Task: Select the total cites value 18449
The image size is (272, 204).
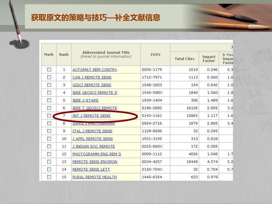Action: click(192, 162)
